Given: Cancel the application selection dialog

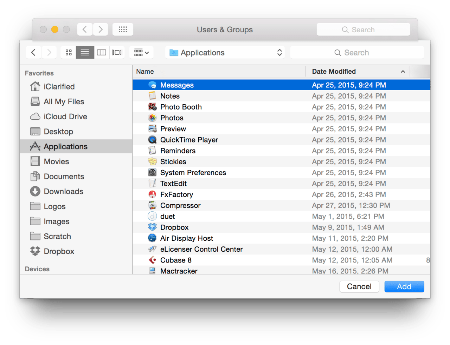Looking at the screenshot, I should [359, 286].
